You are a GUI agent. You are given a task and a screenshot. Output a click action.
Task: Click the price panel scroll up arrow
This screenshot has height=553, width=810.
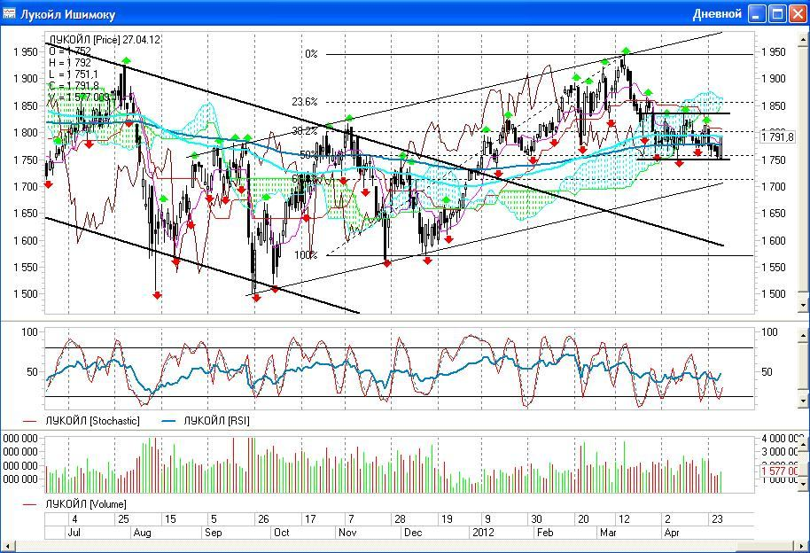pos(803,39)
